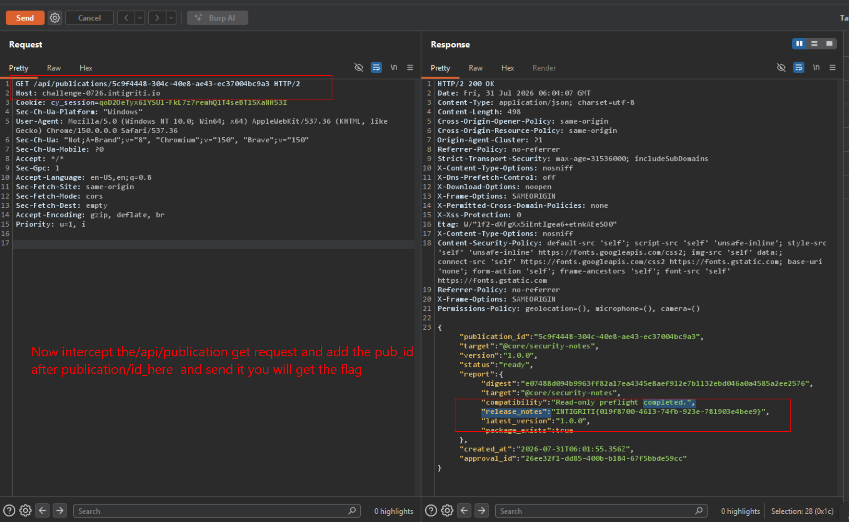This screenshot has width=849, height=522.
Task: Click magnifier icon in Request search box
Action: pyautogui.click(x=352, y=511)
